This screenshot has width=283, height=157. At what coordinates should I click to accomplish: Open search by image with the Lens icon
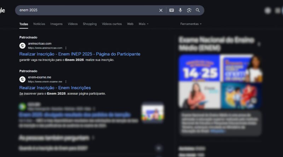(189, 10)
